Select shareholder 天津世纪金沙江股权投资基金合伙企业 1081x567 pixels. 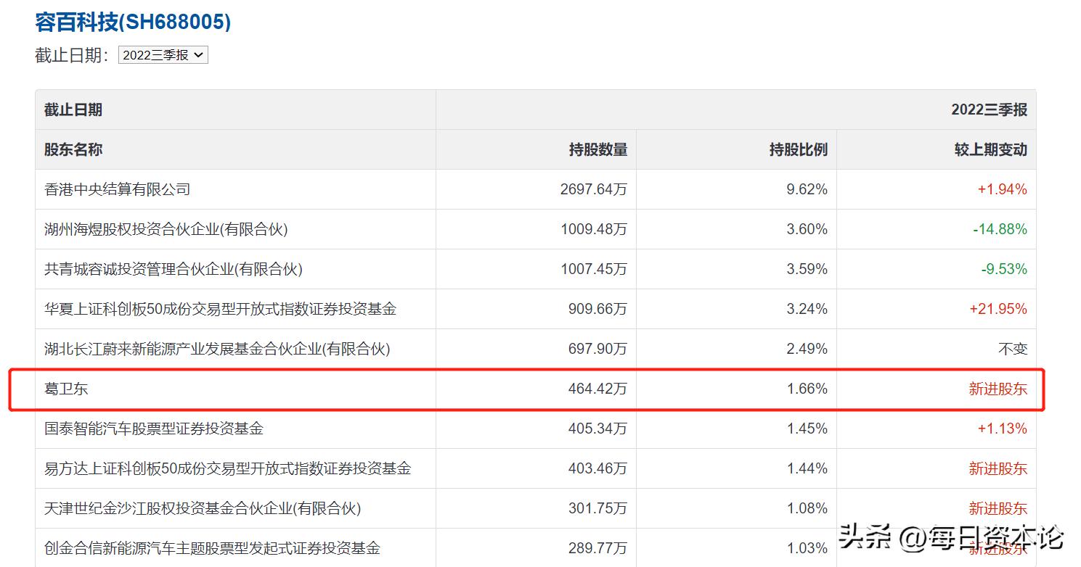(203, 509)
